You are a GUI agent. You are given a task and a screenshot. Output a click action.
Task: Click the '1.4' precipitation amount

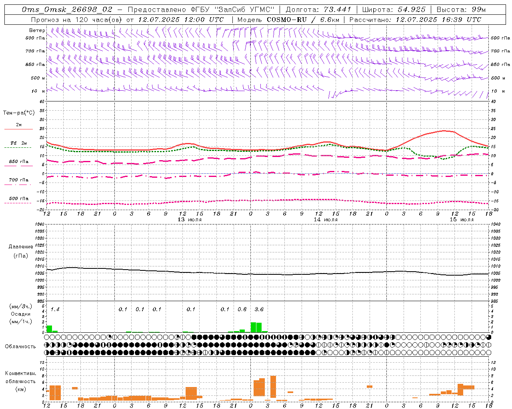[x=55, y=310]
